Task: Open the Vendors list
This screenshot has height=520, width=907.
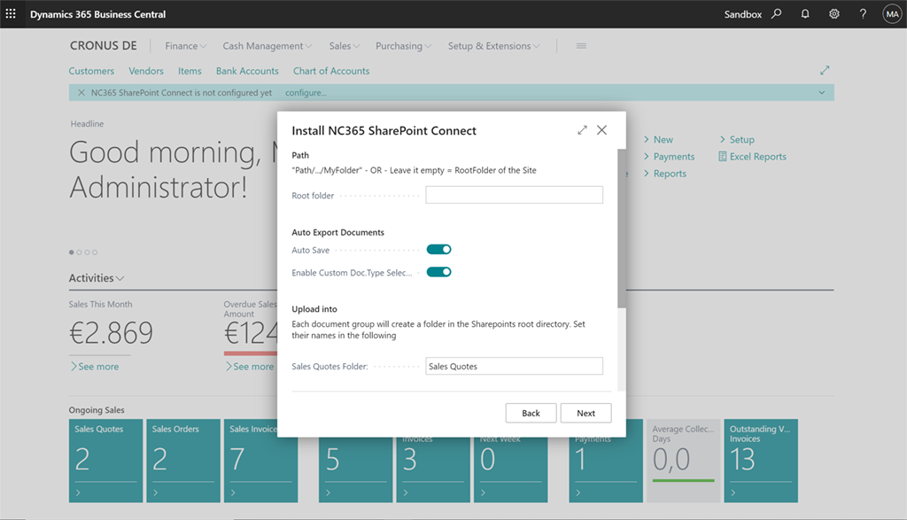Action: 146,71
